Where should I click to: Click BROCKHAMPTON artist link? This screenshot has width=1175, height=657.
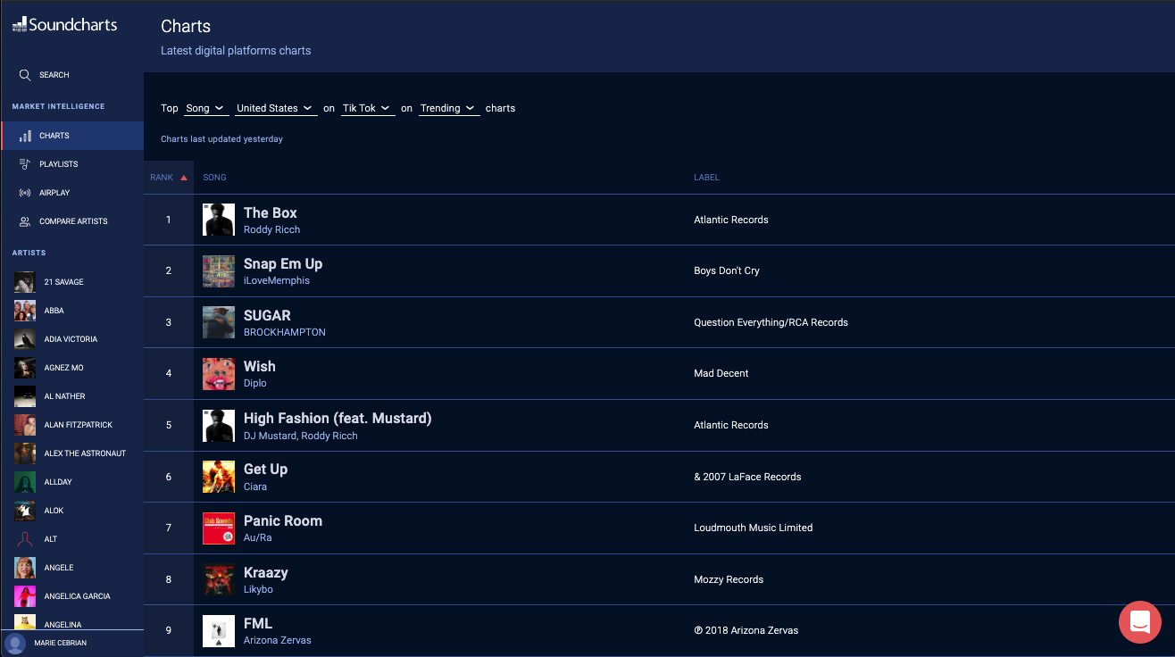[285, 332]
